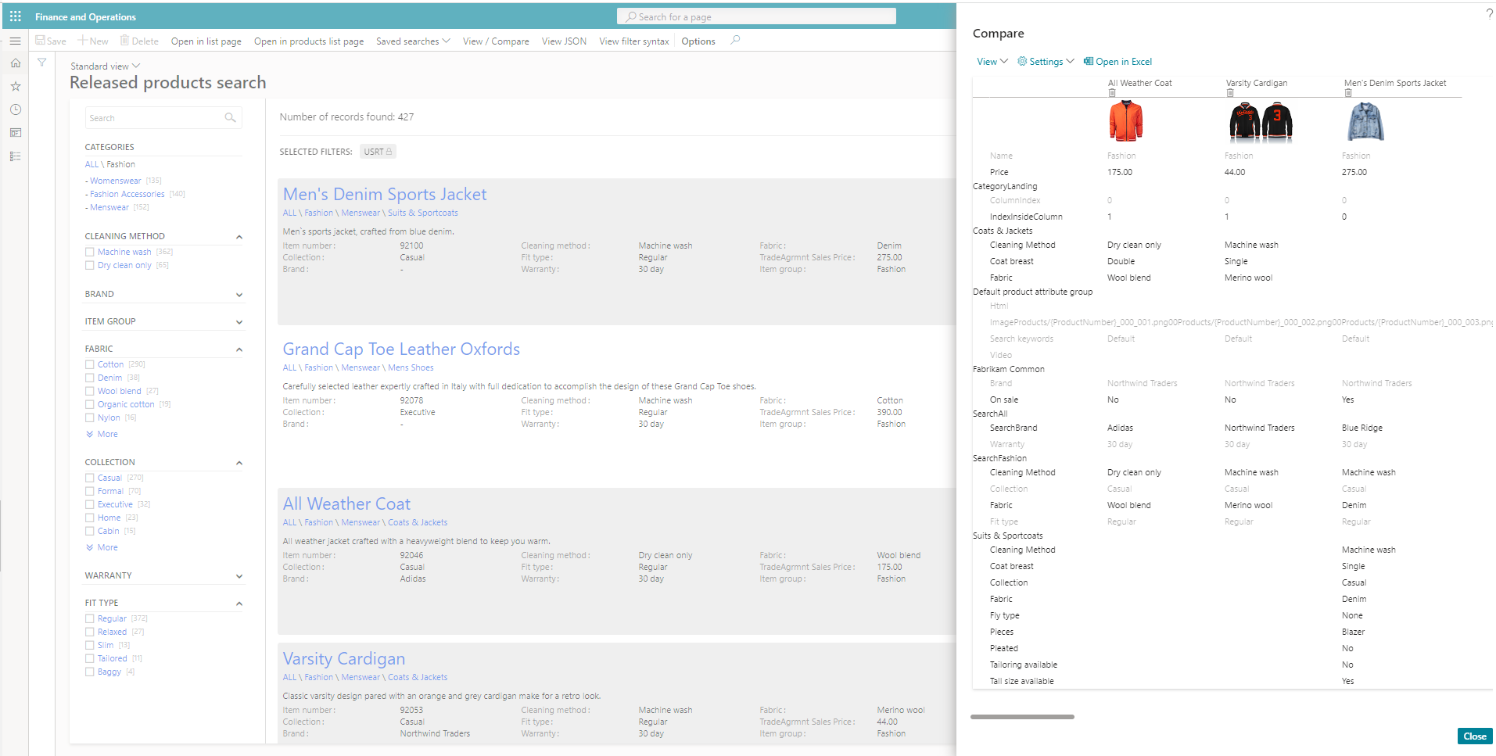Screen dimensions: 1496x756
Task: Click the filter funnel icon
Action: 42,63
